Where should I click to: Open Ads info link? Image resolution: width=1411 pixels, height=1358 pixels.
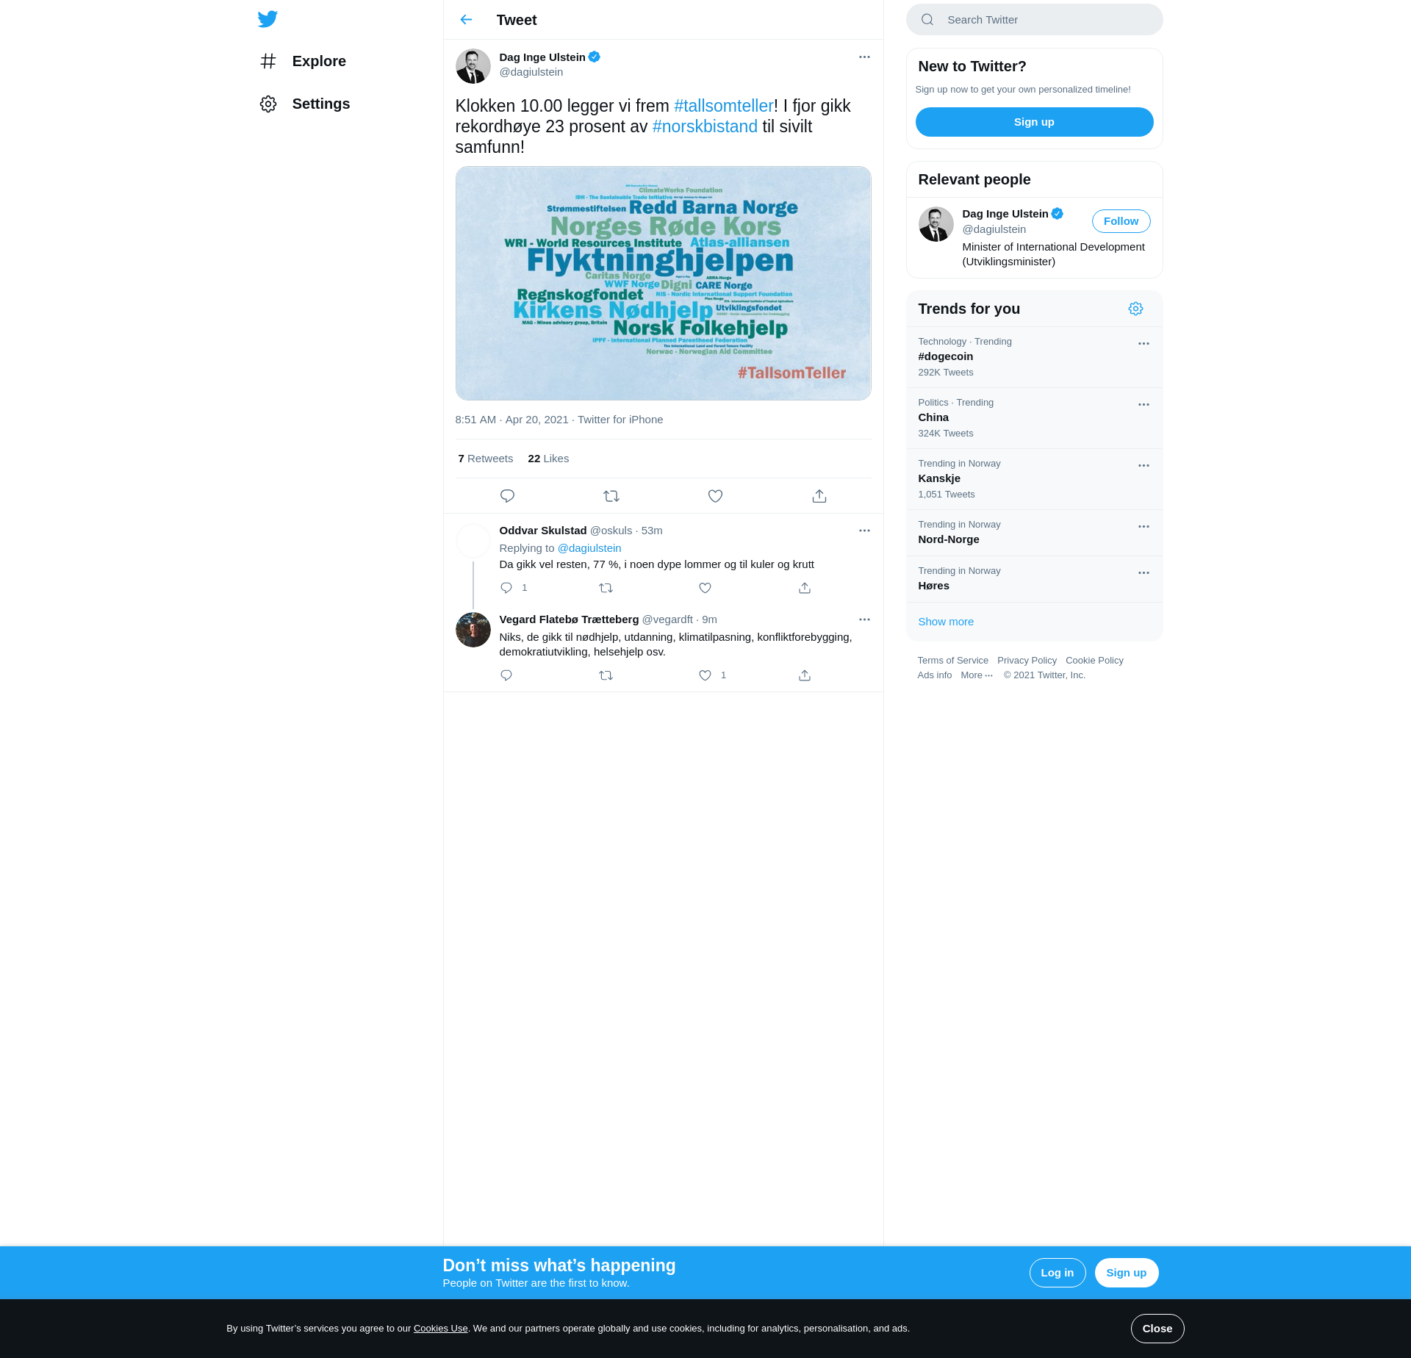click(x=934, y=675)
